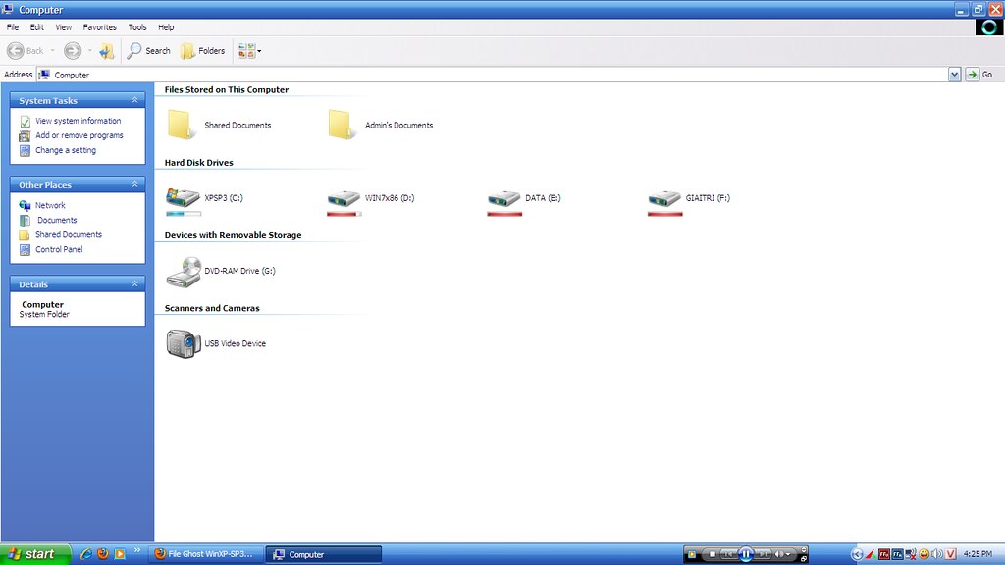The width and height of the screenshot is (1005, 565).
Task: Click the Yahoo smiley tray icon
Action: click(x=925, y=554)
